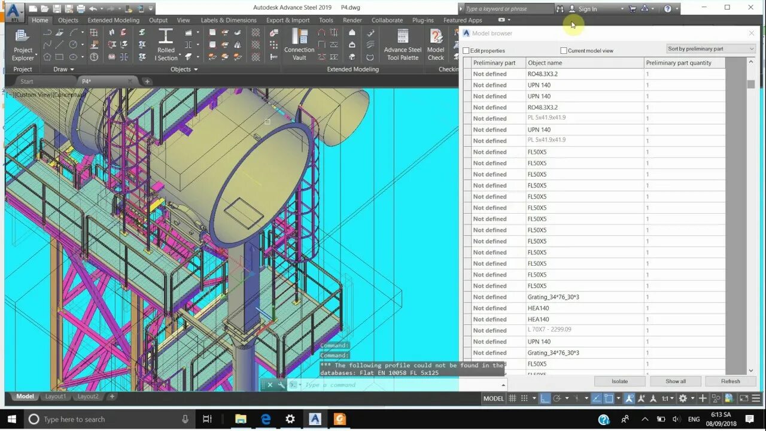The width and height of the screenshot is (766, 431).
Task: Click the Save icon in quick access toolbar
Action: pyautogui.click(x=56, y=9)
